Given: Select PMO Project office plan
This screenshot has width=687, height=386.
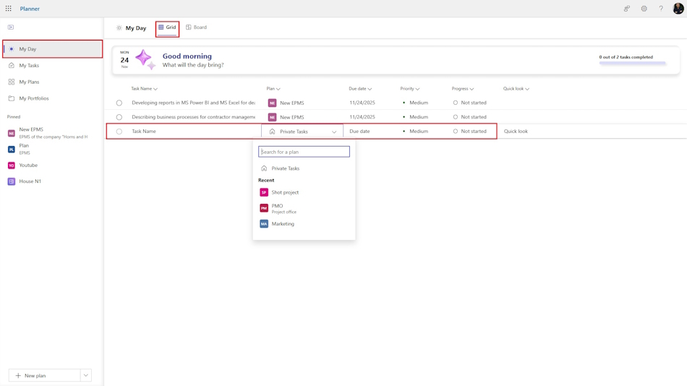Looking at the screenshot, I should point(304,208).
